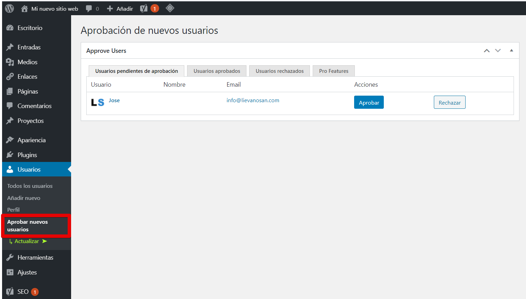Click the SEO sidebar notification badge
The width and height of the screenshot is (526, 299).
(35, 292)
